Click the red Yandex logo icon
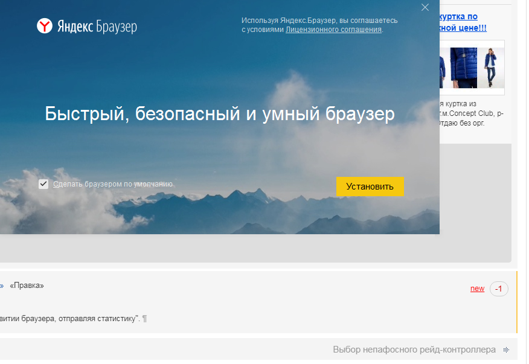Image resolution: width=529 pixels, height=364 pixels. tap(45, 26)
